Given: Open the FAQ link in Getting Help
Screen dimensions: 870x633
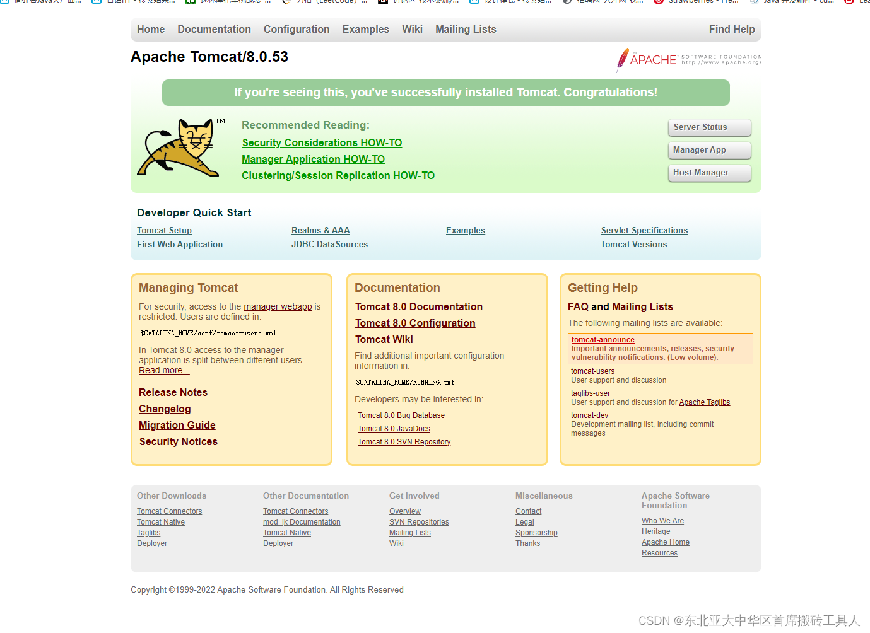Looking at the screenshot, I should 578,307.
